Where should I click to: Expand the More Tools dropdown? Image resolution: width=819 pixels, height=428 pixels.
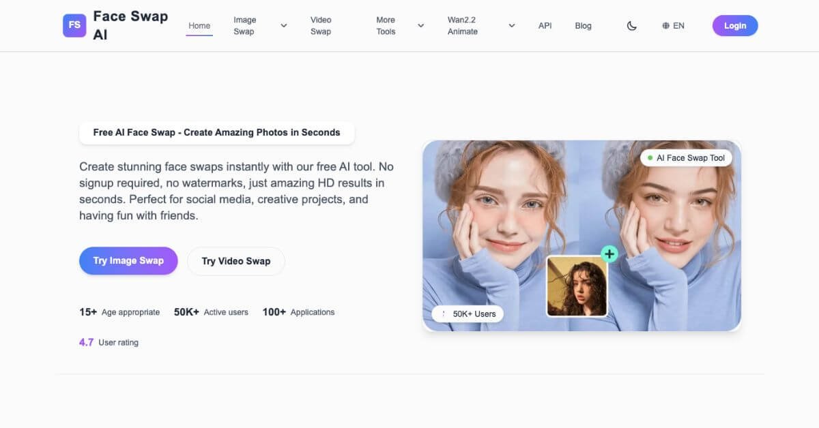click(x=420, y=25)
